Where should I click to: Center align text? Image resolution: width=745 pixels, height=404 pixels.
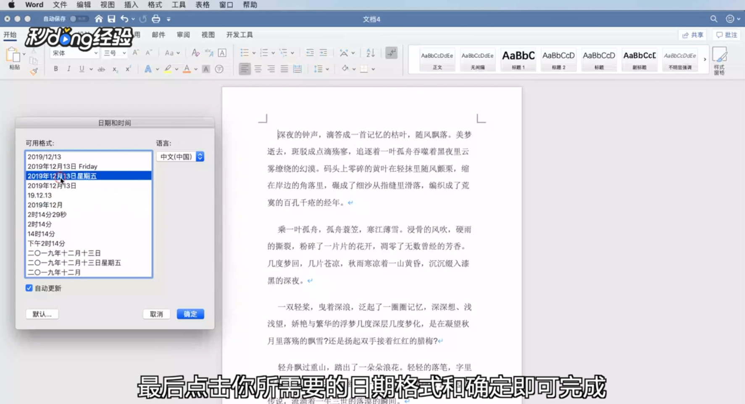coord(258,69)
